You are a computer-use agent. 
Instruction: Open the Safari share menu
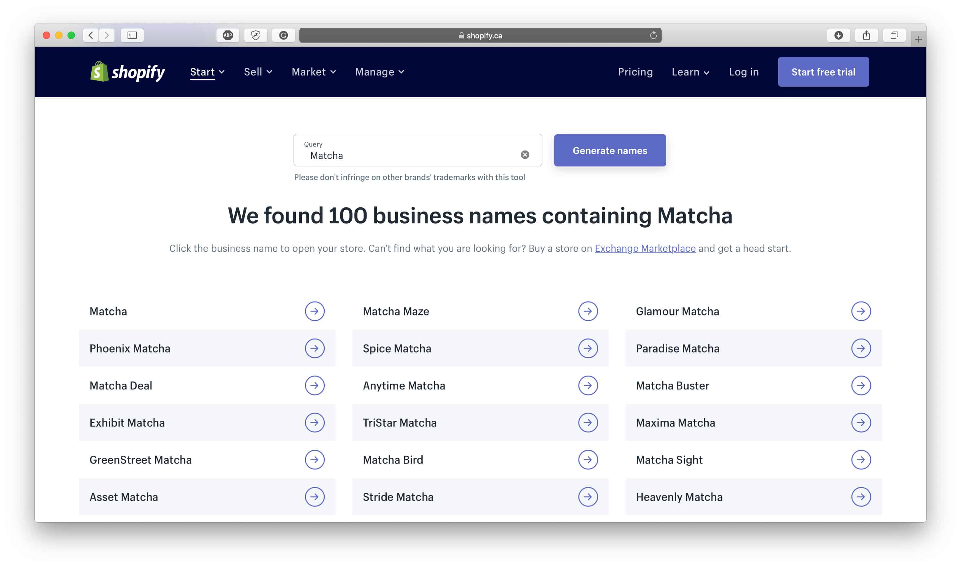coord(866,35)
